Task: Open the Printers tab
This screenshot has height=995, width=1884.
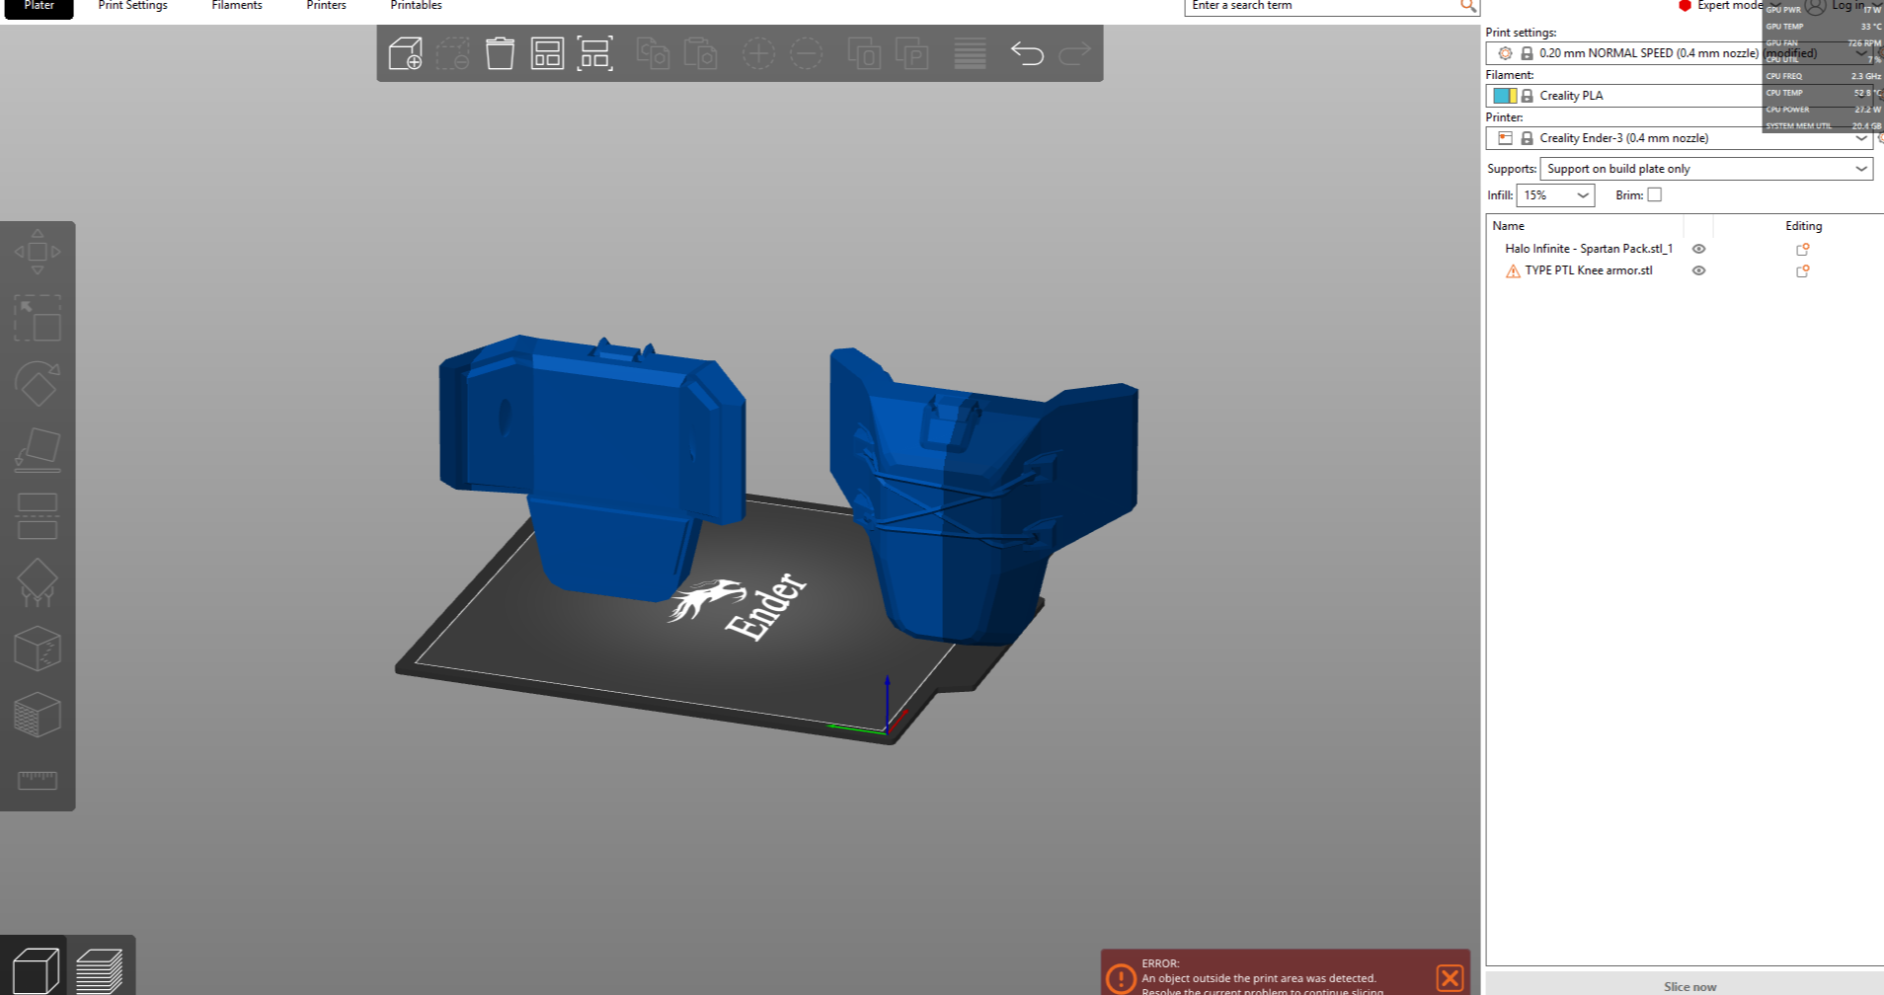Action: pos(326,6)
